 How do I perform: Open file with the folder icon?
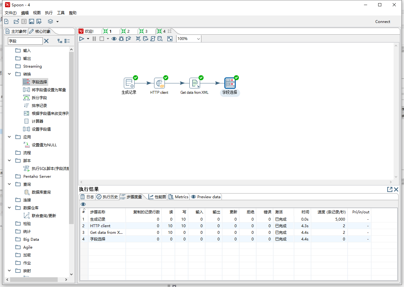[16, 21]
